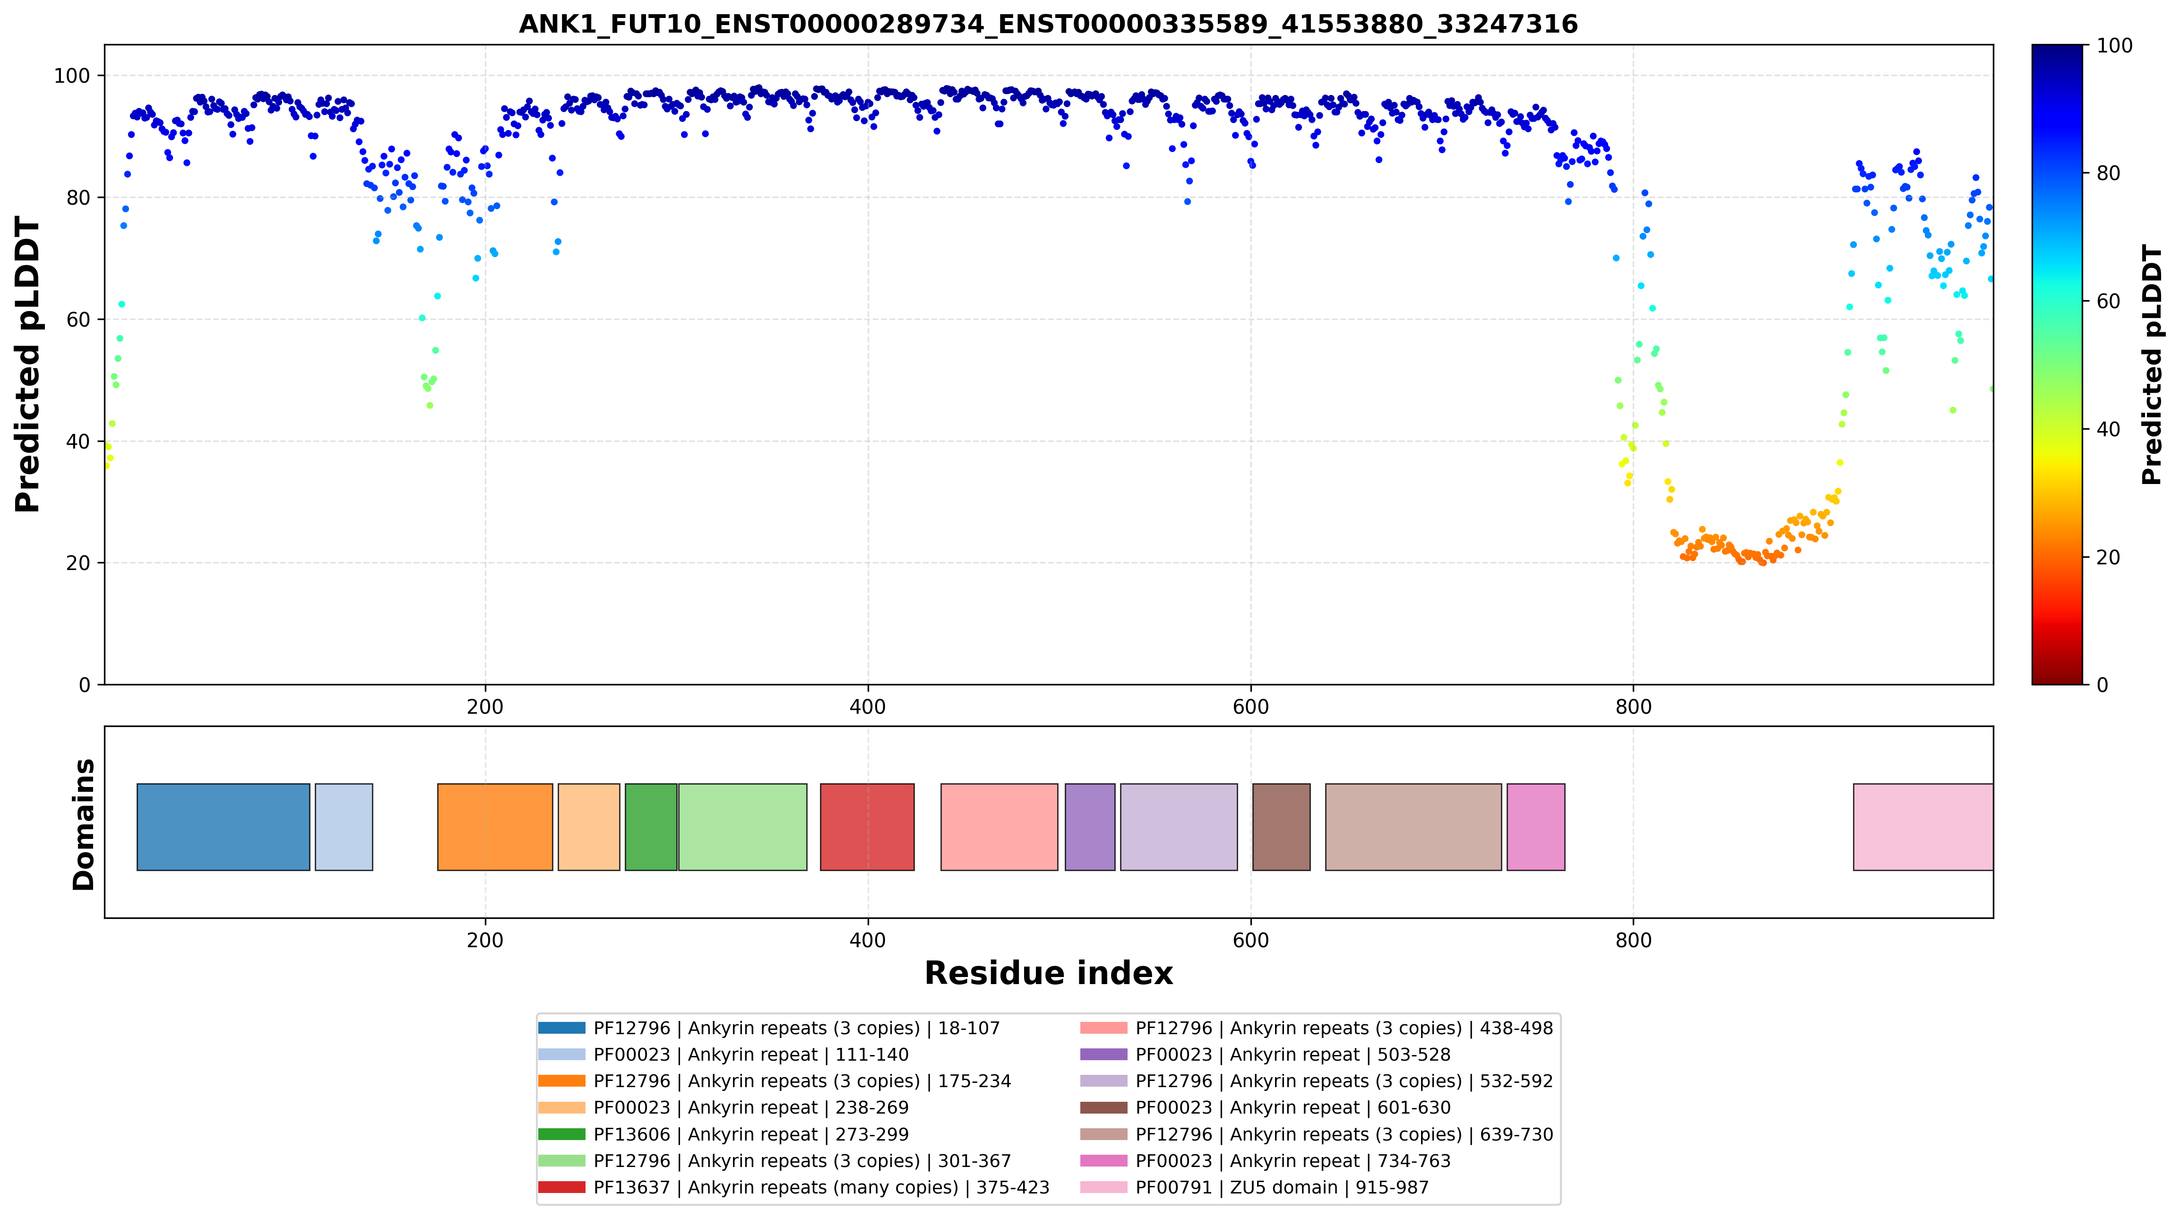Viewport: 2180px width, 1219px height.
Task: Click the pLDDT colorbar gradient
Action: 2057,364
